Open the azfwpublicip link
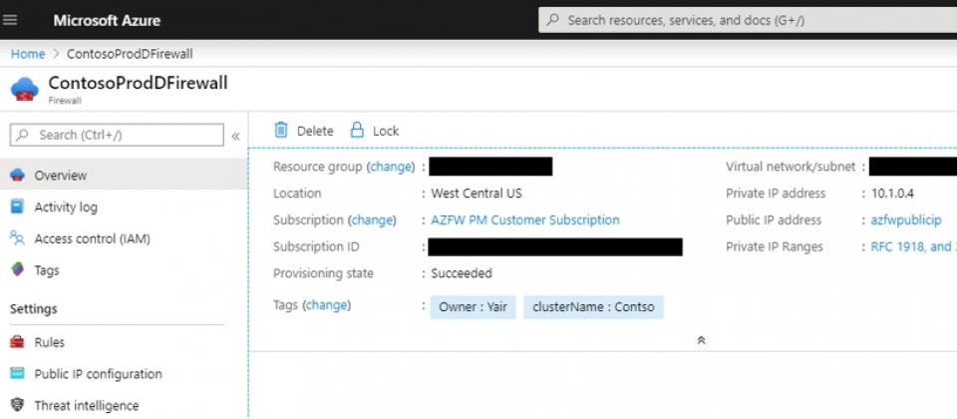 tap(906, 219)
